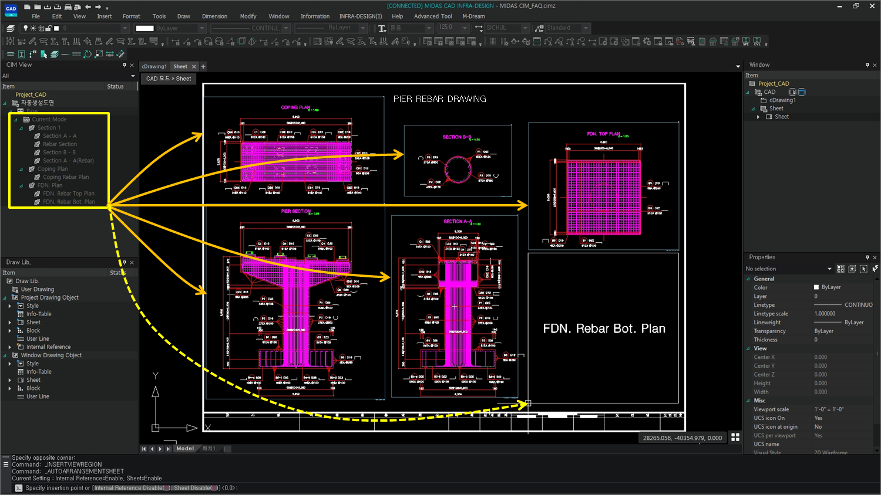Open the No selection dropdown in Properties
The width and height of the screenshot is (881, 495).
(x=829, y=268)
